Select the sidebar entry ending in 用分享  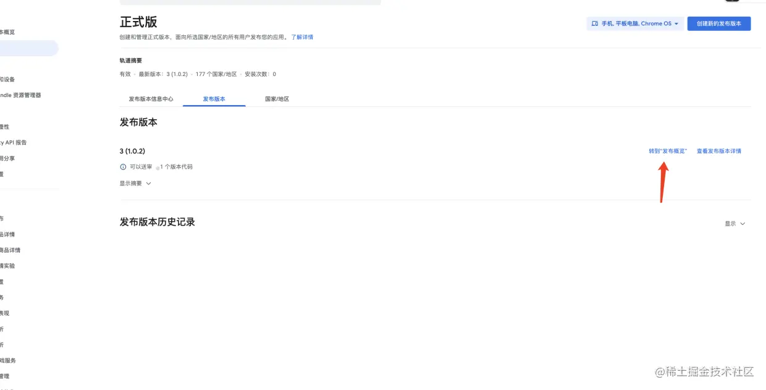point(7,158)
